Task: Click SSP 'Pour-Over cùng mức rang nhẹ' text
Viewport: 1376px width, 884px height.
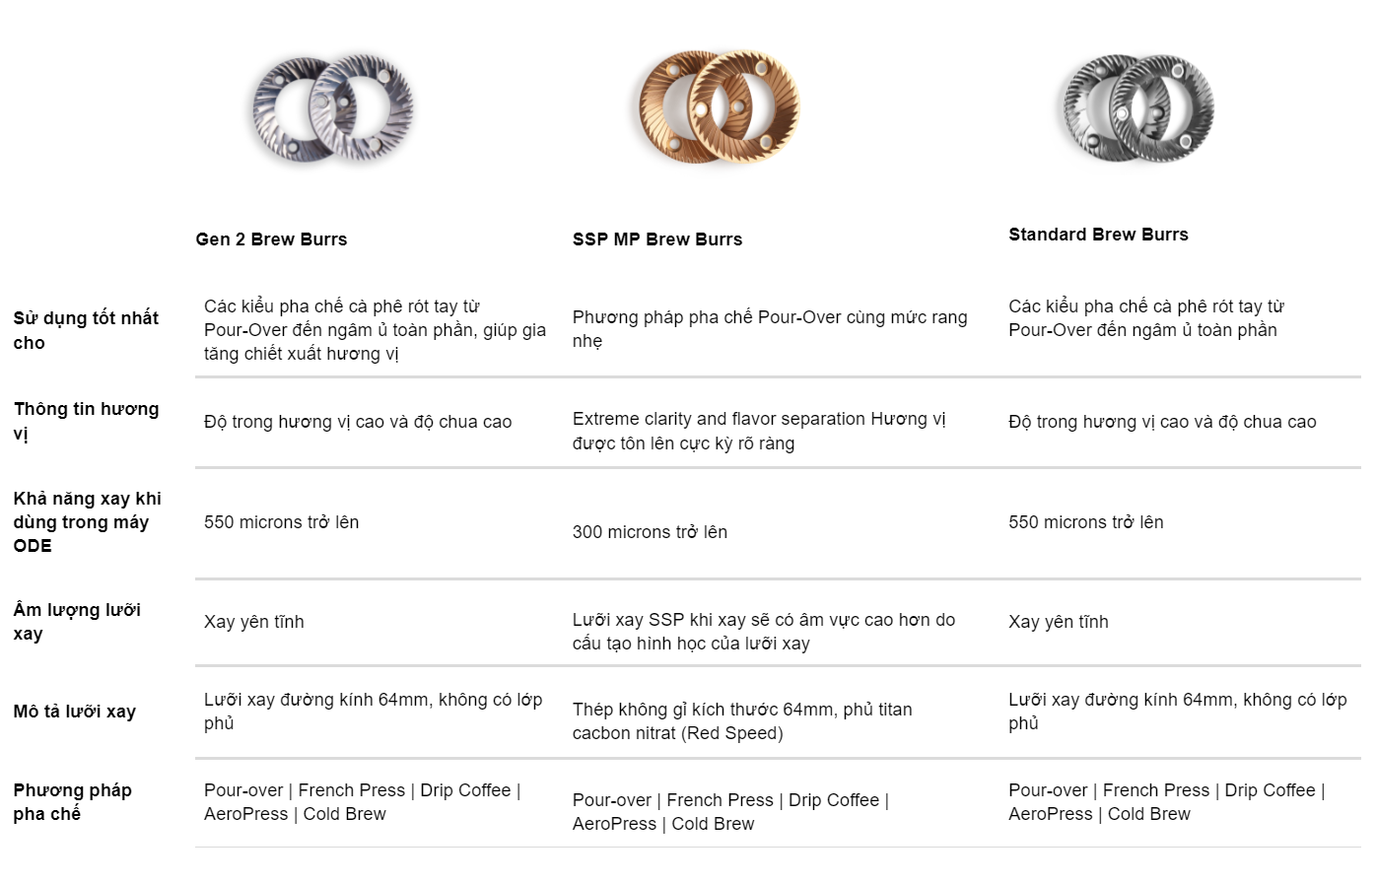Action: [x=770, y=329]
